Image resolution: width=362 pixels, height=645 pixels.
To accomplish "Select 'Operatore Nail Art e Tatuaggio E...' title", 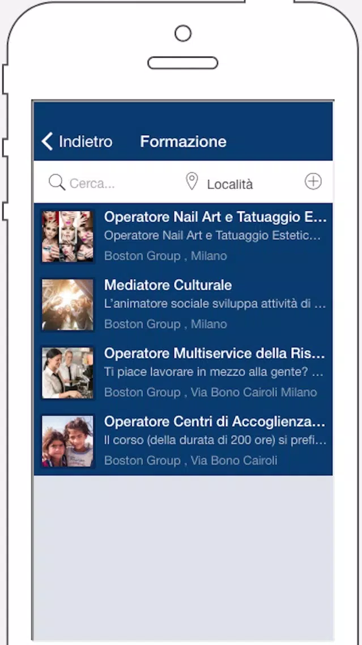I will 215,217.
